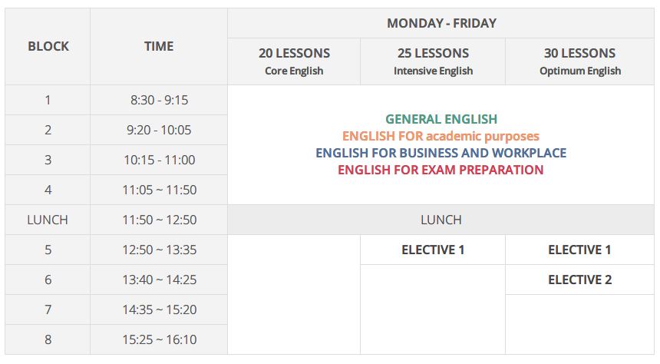Image resolution: width=660 pixels, height=364 pixels.
Task: Click the 15:25 ~ 16:10 time cell
Action: pyautogui.click(x=159, y=339)
